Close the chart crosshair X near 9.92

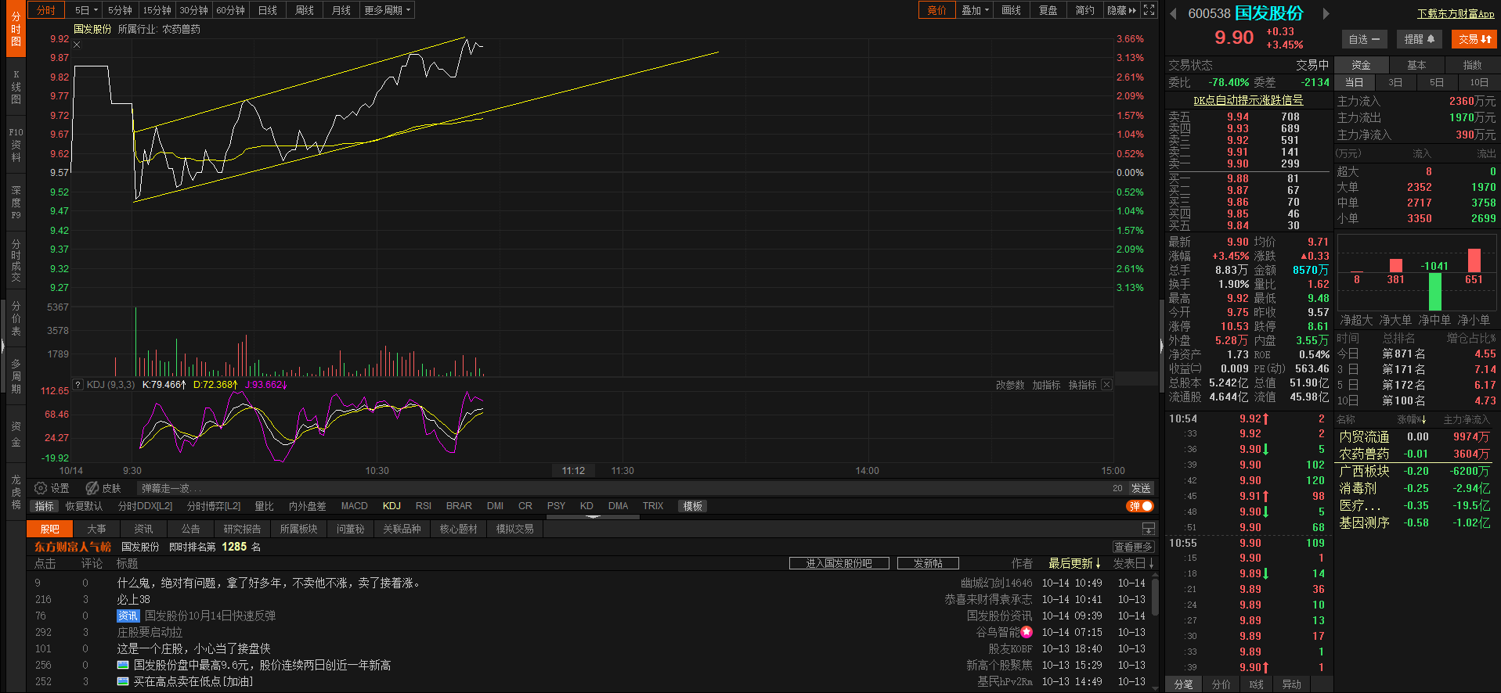click(x=77, y=45)
